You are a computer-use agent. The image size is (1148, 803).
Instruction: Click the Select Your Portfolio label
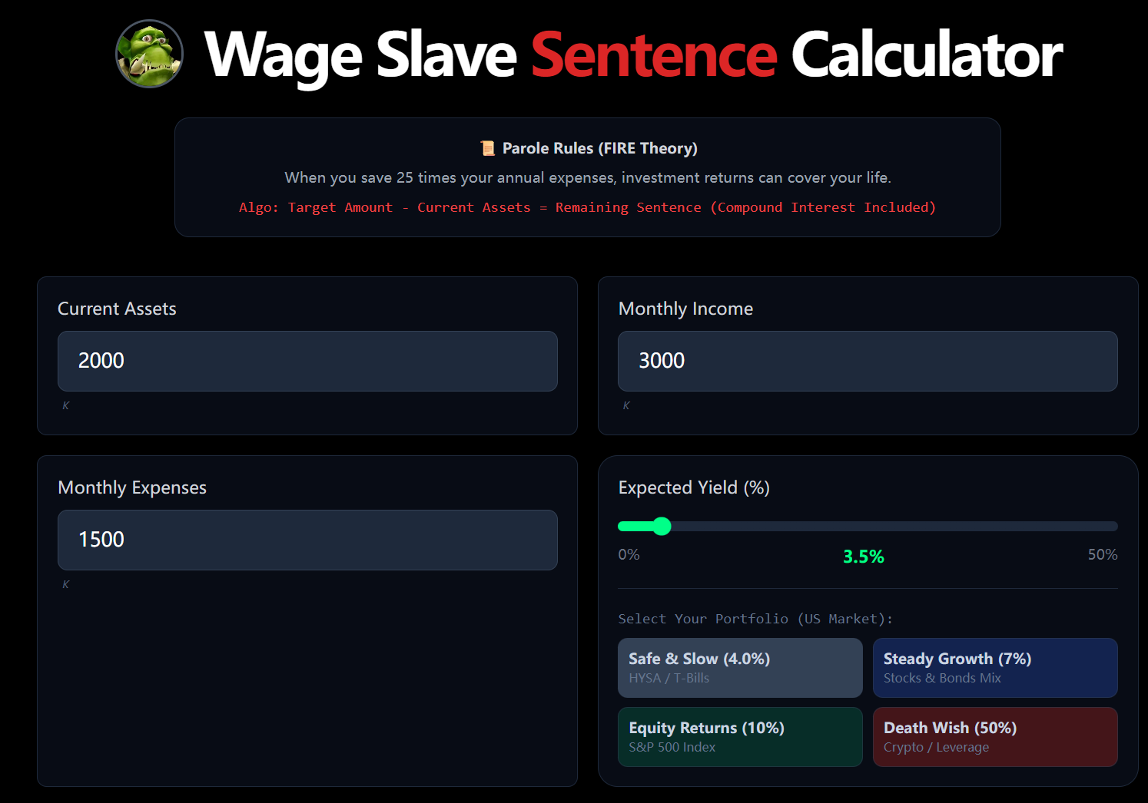point(755,619)
